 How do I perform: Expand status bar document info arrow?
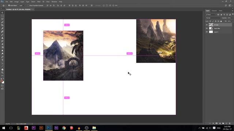click(33, 124)
